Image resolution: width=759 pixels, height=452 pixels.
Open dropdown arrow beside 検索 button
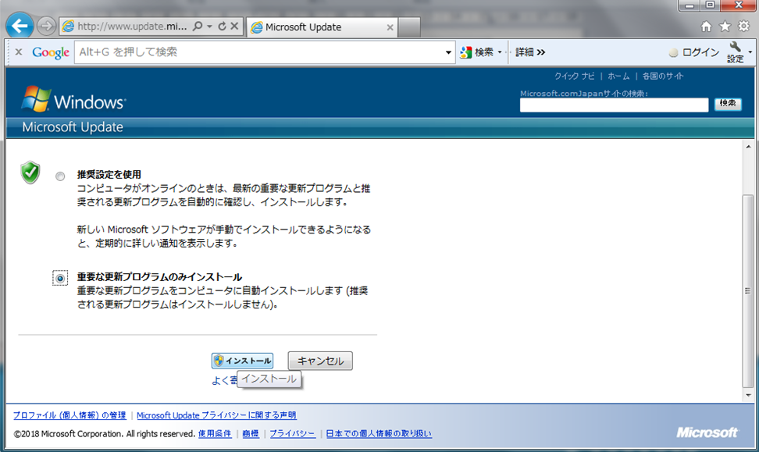click(500, 52)
